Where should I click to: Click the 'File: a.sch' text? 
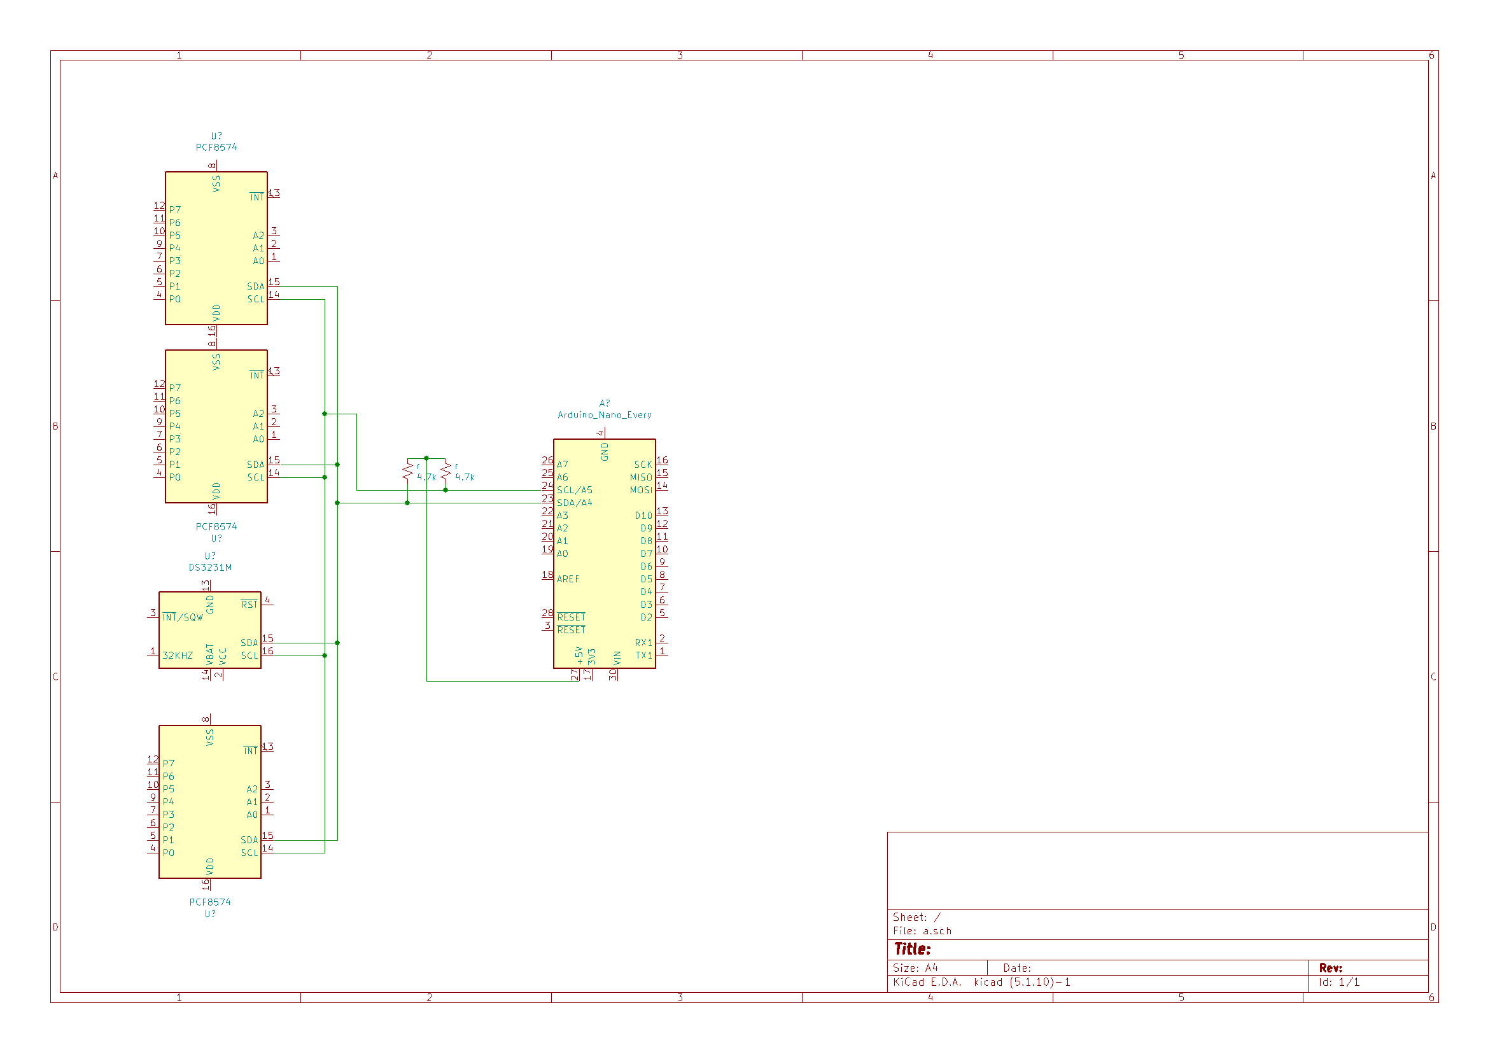click(x=922, y=932)
